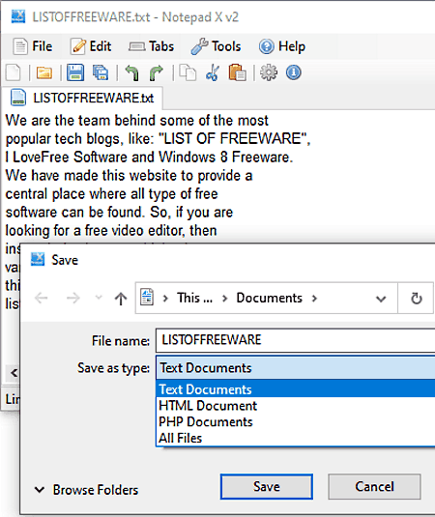Click 'This ...' in the address path

click(x=194, y=298)
